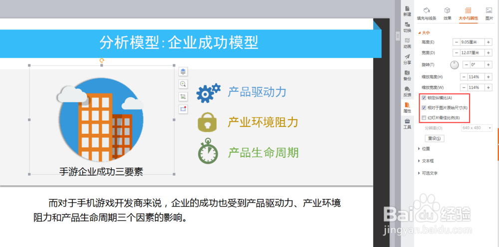Enable 幻灯片最佳比例(B) checkbox
499x247 pixels.
coord(424,118)
